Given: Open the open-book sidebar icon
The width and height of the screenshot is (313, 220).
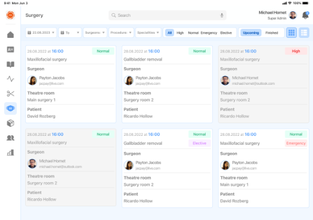Looking at the screenshot, I should (x=10, y=64).
